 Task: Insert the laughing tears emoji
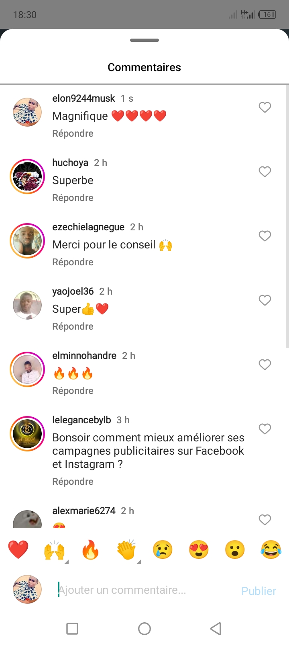(271, 550)
